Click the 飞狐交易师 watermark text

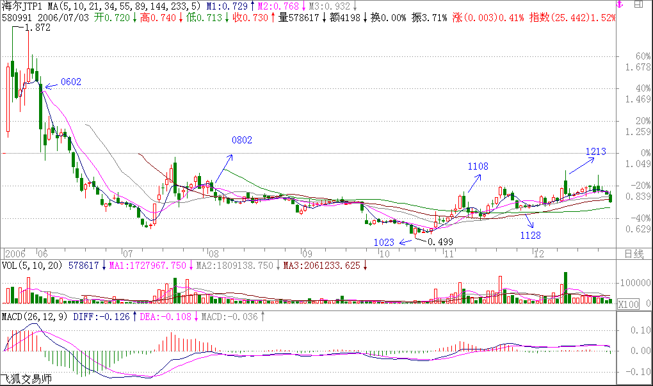(x=26, y=380)
